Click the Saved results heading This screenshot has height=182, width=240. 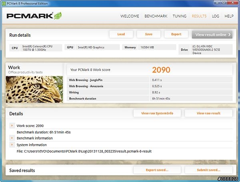[22, 170]
